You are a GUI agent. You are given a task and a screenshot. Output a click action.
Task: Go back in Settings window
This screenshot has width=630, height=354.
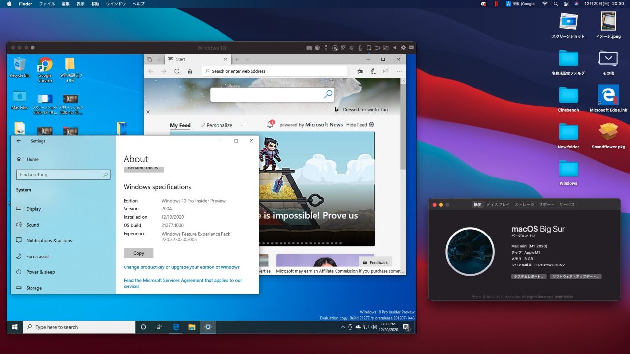pyautogui.click(x=19, y=141)
